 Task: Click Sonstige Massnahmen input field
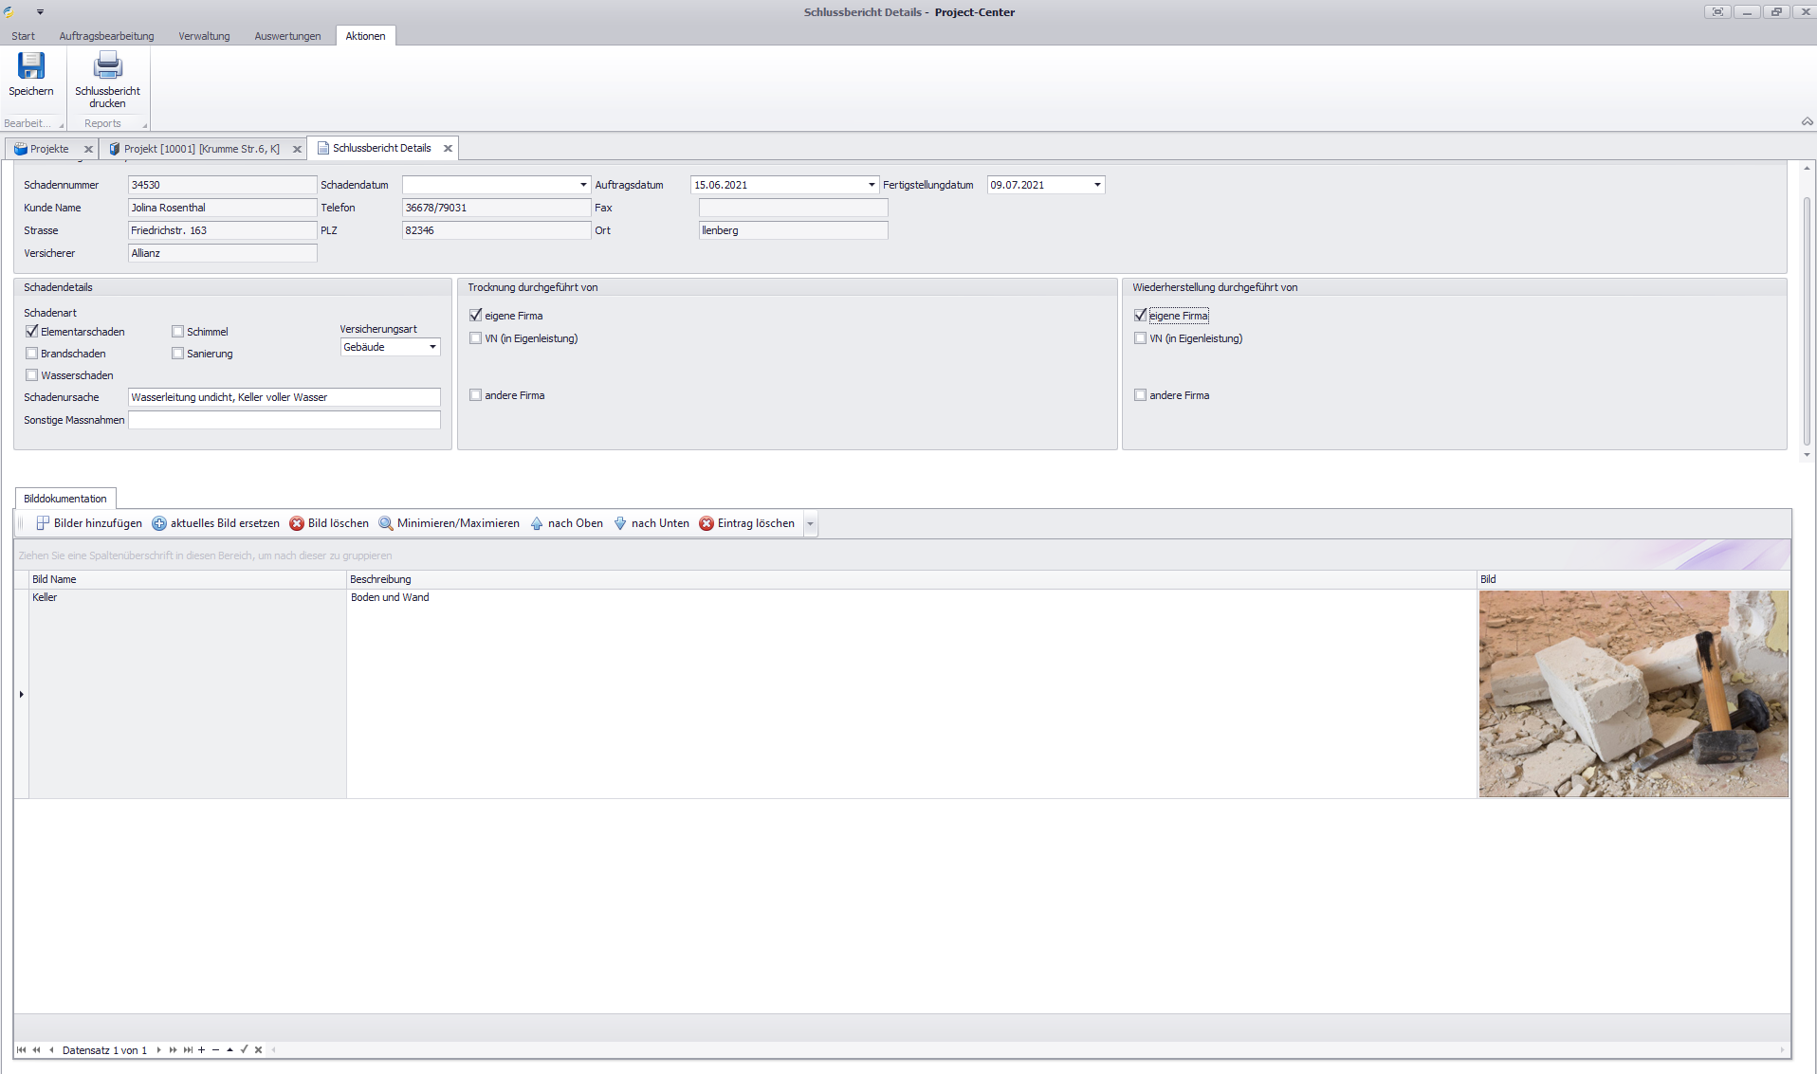284,420
